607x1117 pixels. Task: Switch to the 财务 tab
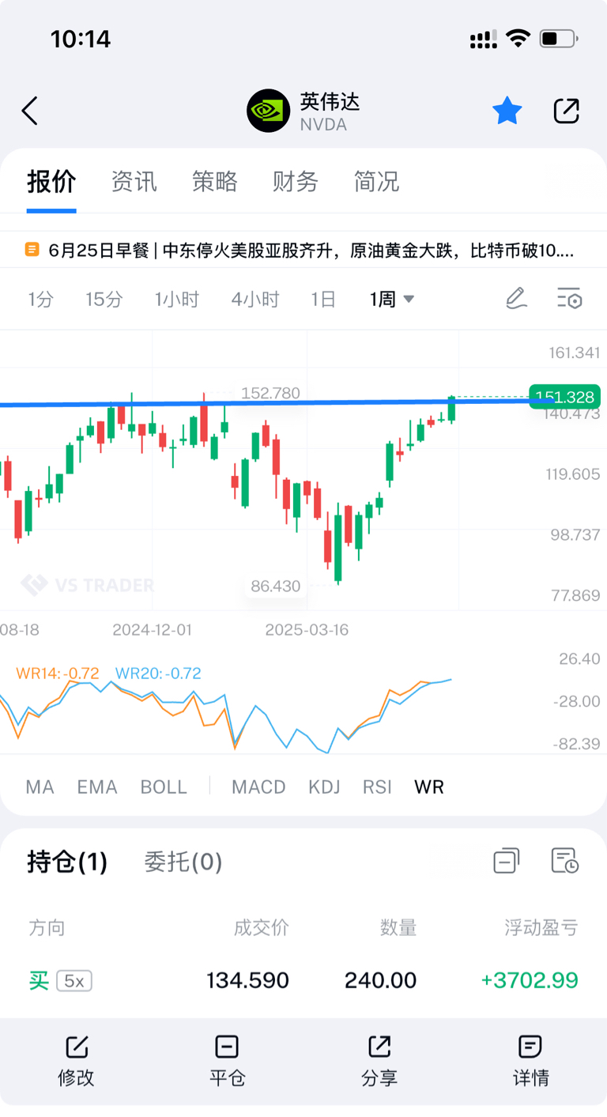click(x=296, y=182)
